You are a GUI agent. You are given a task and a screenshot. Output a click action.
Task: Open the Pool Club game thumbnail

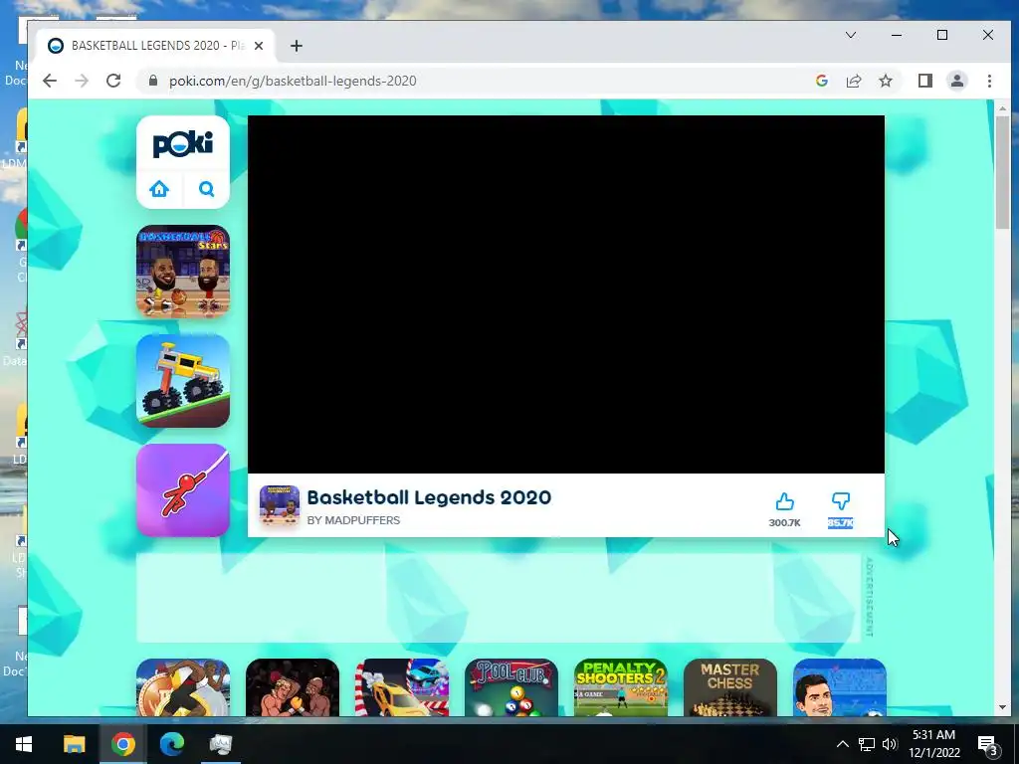coord(511,687)
